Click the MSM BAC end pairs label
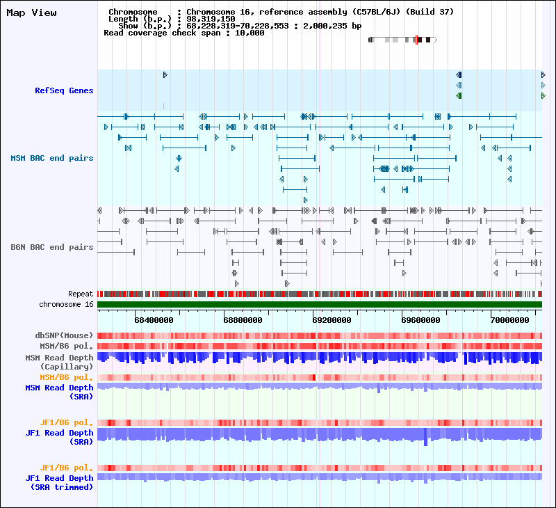The image size is (556, 508). (x=51, y=158)
